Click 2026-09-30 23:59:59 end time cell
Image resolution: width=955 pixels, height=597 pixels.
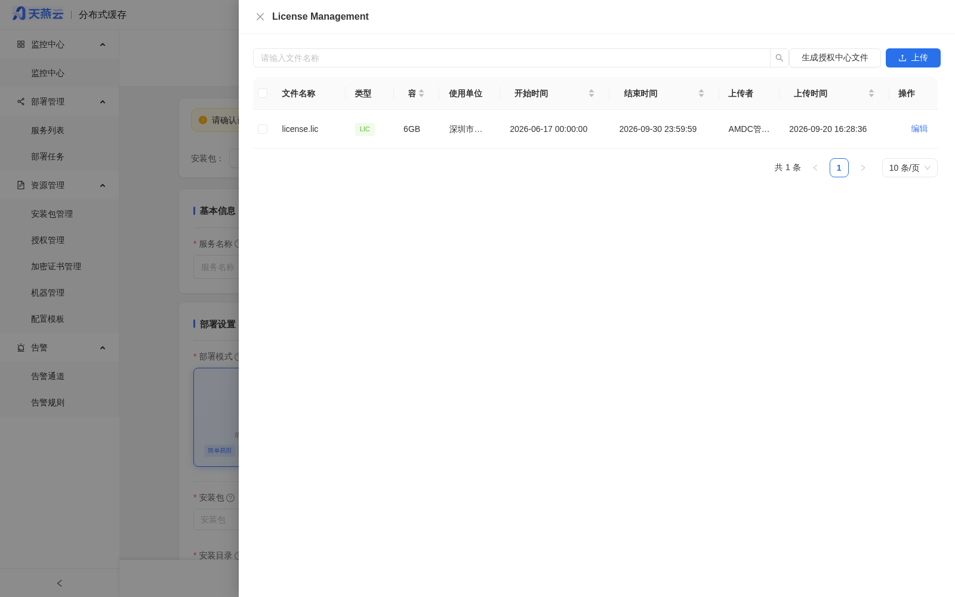pos(658,129)
